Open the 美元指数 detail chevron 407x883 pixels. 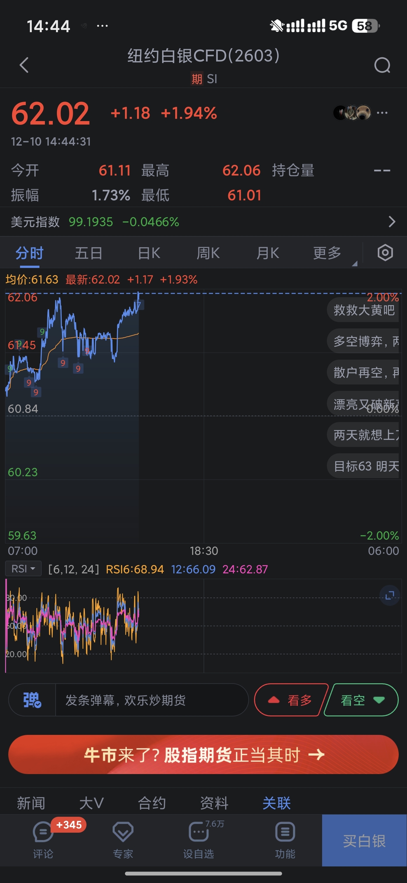click(392, 222)
